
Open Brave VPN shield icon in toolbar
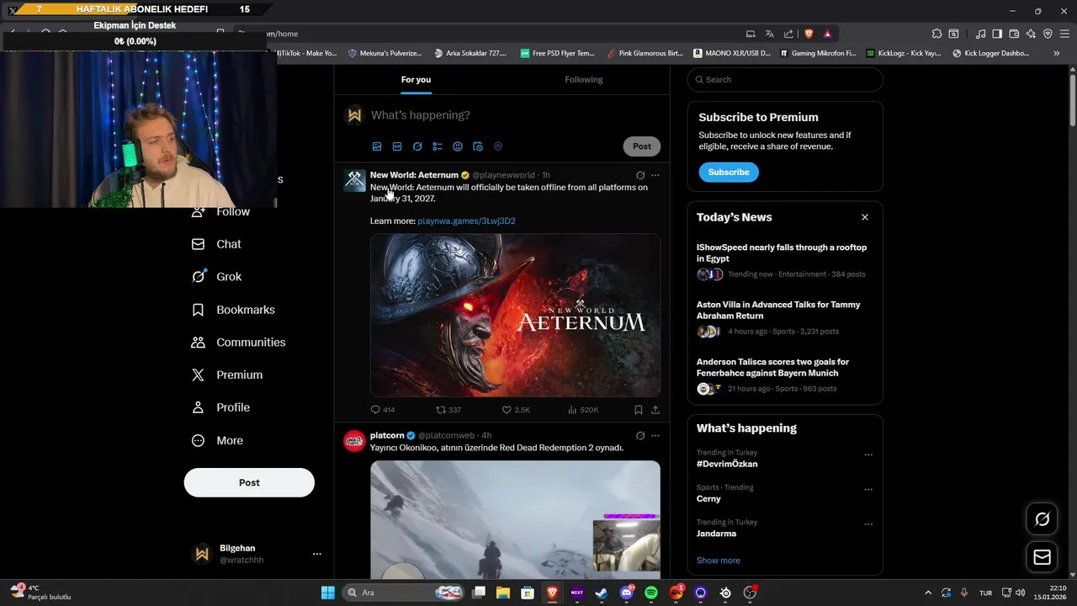pyautogui.click(x=1048, y=34)
